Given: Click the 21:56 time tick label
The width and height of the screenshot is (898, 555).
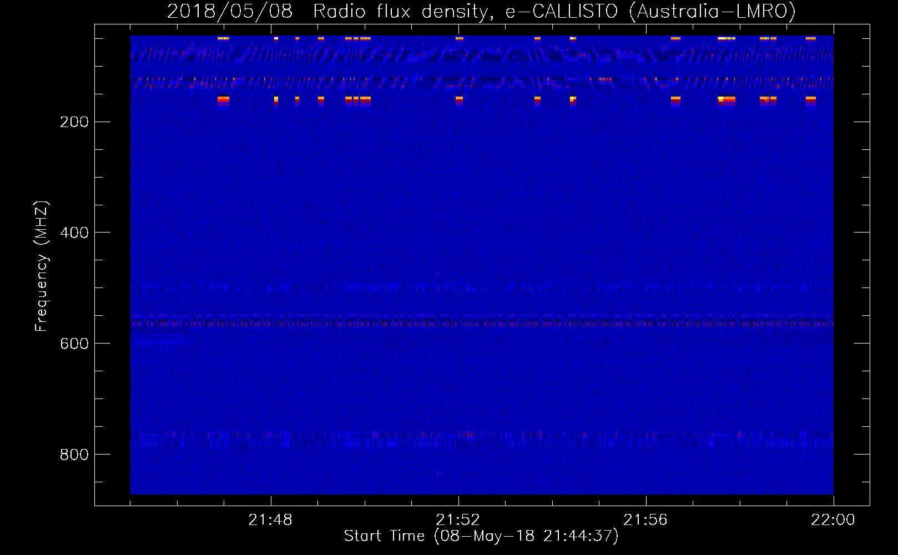Looking at the screenshot, I should pyautogui.click(x=645, y=520).
